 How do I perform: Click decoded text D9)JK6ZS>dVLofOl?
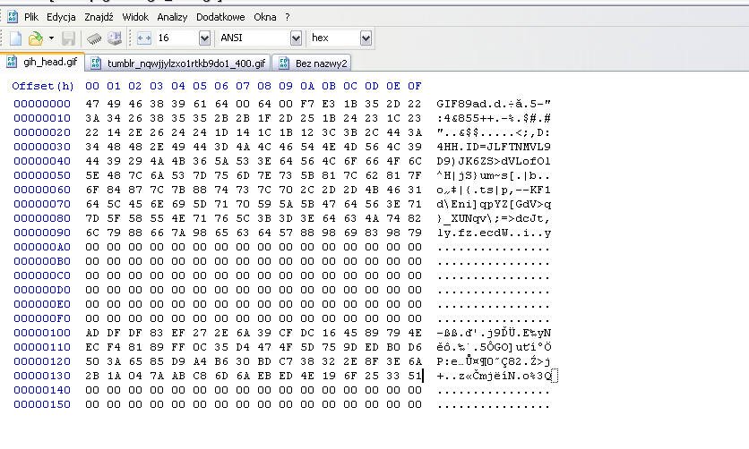pos(494,161)
